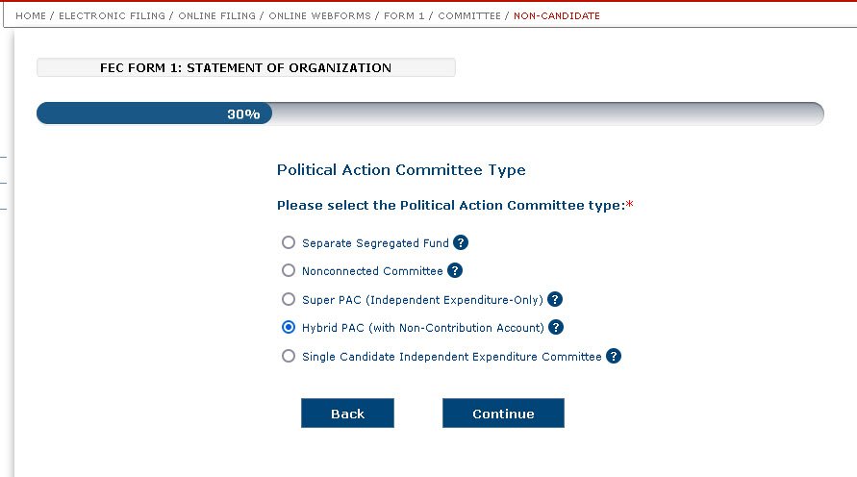Screen dimensions: 857x477
Task: Select Separate Segregated Fund radio button
Action: (289, 243)
